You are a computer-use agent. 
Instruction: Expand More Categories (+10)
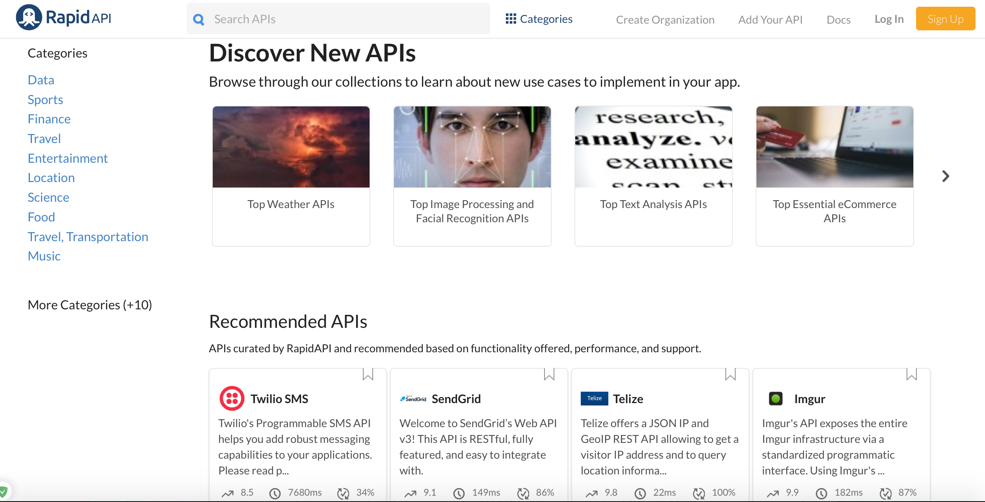click(90, 305)
